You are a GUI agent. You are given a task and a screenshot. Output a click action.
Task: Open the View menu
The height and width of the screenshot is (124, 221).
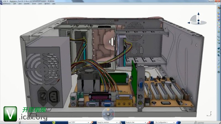point(20,4)
